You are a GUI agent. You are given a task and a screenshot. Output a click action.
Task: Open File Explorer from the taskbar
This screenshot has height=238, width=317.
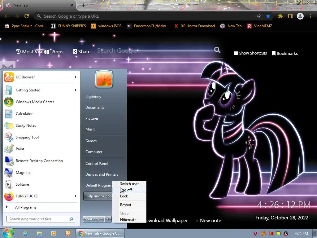[39, 233]
